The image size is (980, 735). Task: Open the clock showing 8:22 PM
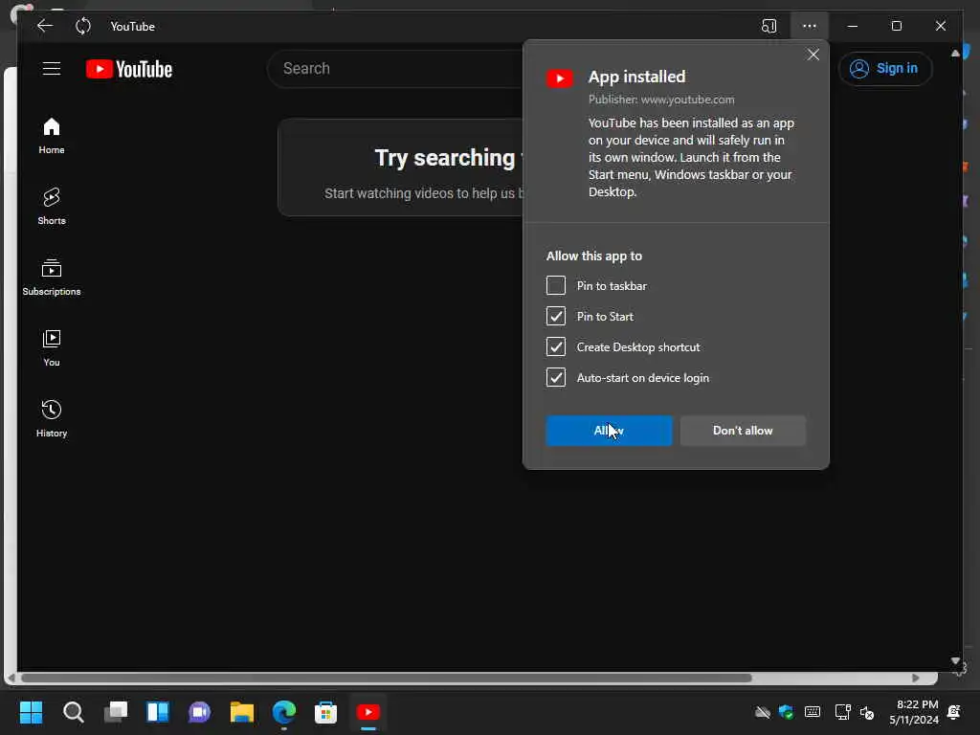click(x=914, y=712)
